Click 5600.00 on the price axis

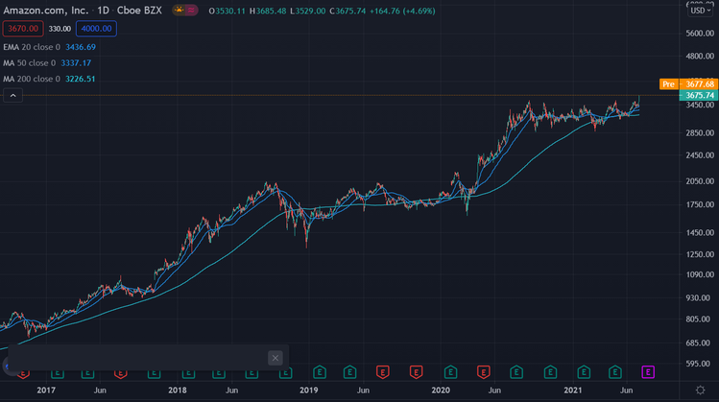(700, 33)
